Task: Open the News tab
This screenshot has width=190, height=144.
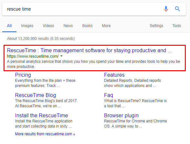Action: (x=68, y=26)
